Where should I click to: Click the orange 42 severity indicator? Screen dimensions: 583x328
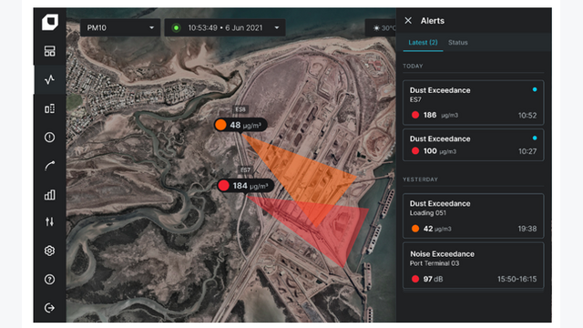(x=415, y=229)
